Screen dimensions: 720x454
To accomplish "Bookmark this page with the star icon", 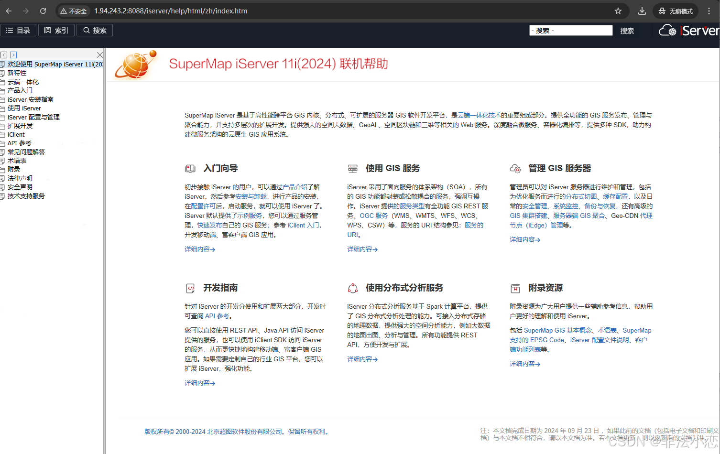I will 618,11.
